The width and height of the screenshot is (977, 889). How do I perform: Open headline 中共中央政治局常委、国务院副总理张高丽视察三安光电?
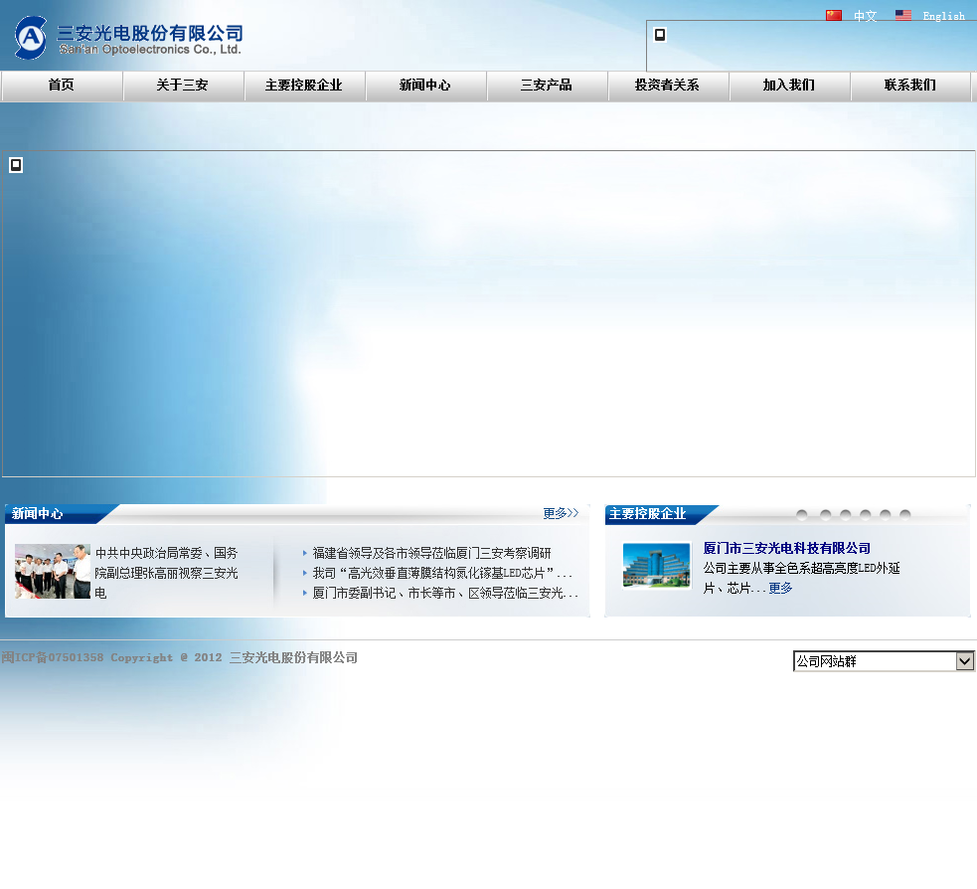pyautogui.click(x=166, y=573)
